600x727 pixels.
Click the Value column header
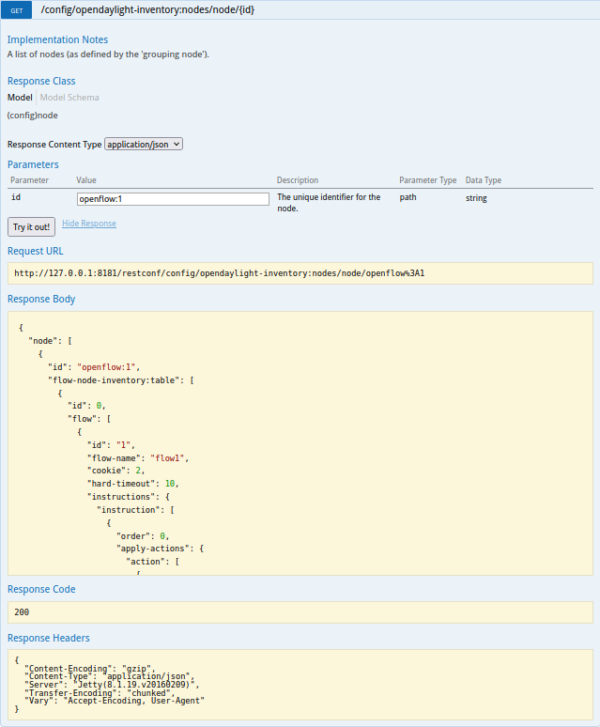click(86, 180)
